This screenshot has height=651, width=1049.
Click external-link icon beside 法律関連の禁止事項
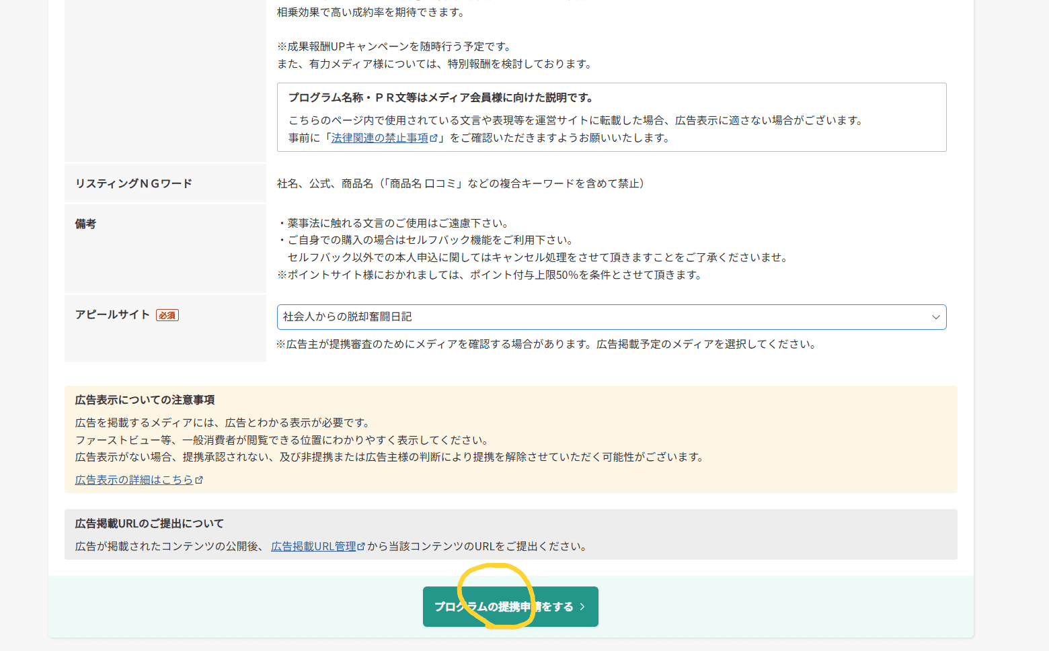[434, 138]
